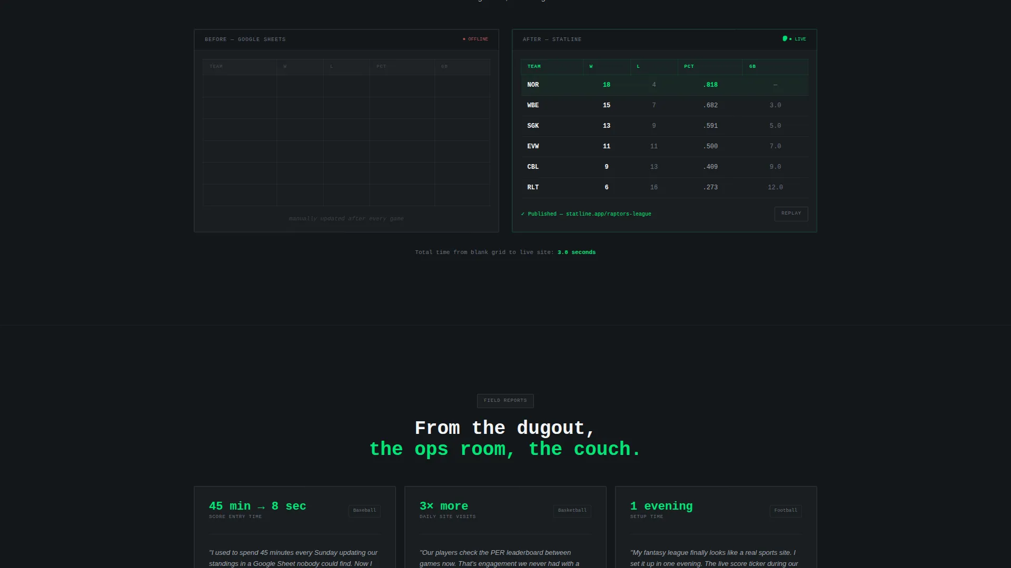1011x568 pixels.
Task: Click the 'AFTER — STATLINE' panel title
Action: 552,39
